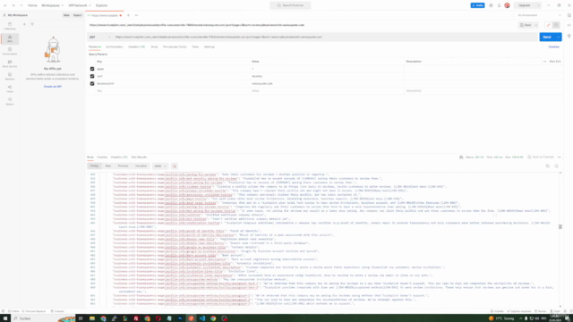
Task: Open the comments icon next to pencil
Action: click(x=556, y=25)
